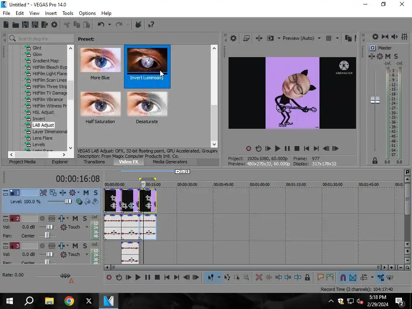Viewport: 412px width, 309px height.
Task: Open Chrome from the Windows taskbar
Action: click(x=69, y=301)
